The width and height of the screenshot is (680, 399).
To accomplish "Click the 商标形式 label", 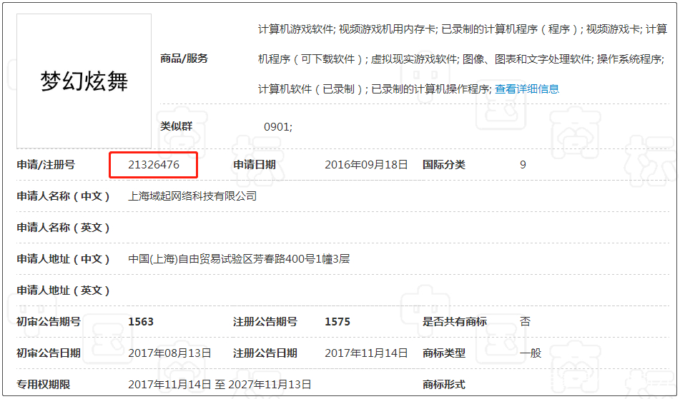I will (443, 384).
